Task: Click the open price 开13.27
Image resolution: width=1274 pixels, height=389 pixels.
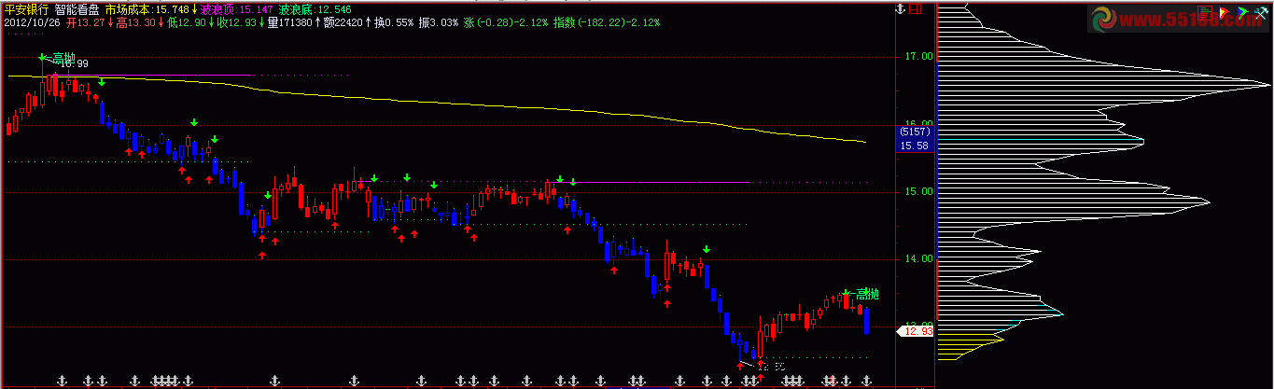Action: (x=84, y=21)
